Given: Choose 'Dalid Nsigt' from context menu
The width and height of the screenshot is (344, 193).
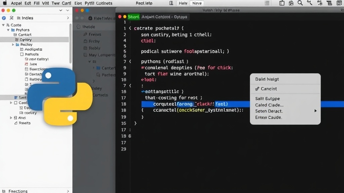Looking at the screenshot, I should pos(267,79).
